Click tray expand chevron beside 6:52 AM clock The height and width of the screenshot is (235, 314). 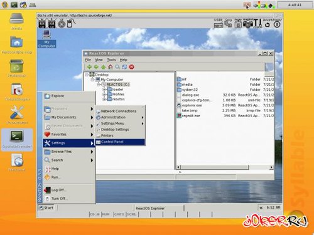(x=261, y=207)
